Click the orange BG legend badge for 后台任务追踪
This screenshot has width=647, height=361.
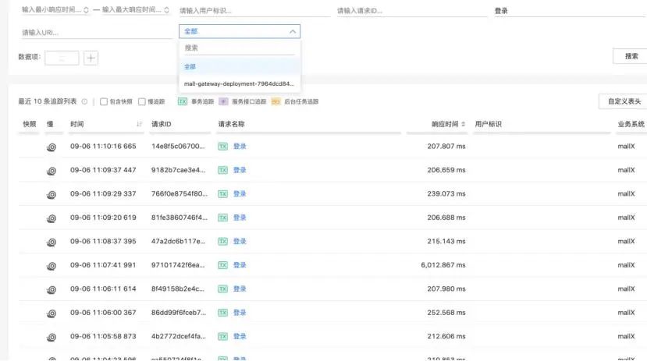[276, 101]
